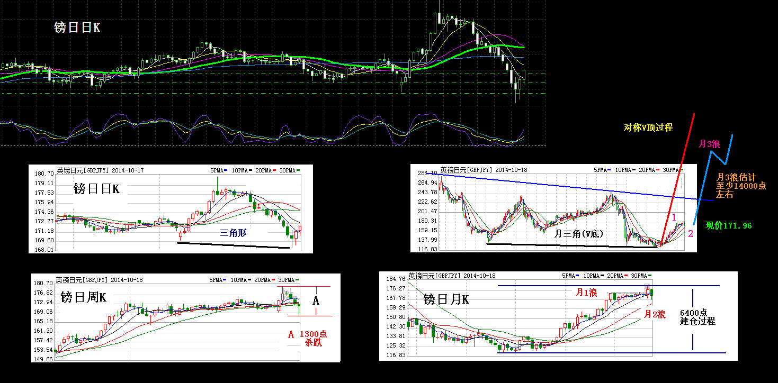Click the 176.82 level on weekly chart axis
Image resolution: width=778 pixels, height=383 pixels.
pyautogui.click(x=43, y=293)
